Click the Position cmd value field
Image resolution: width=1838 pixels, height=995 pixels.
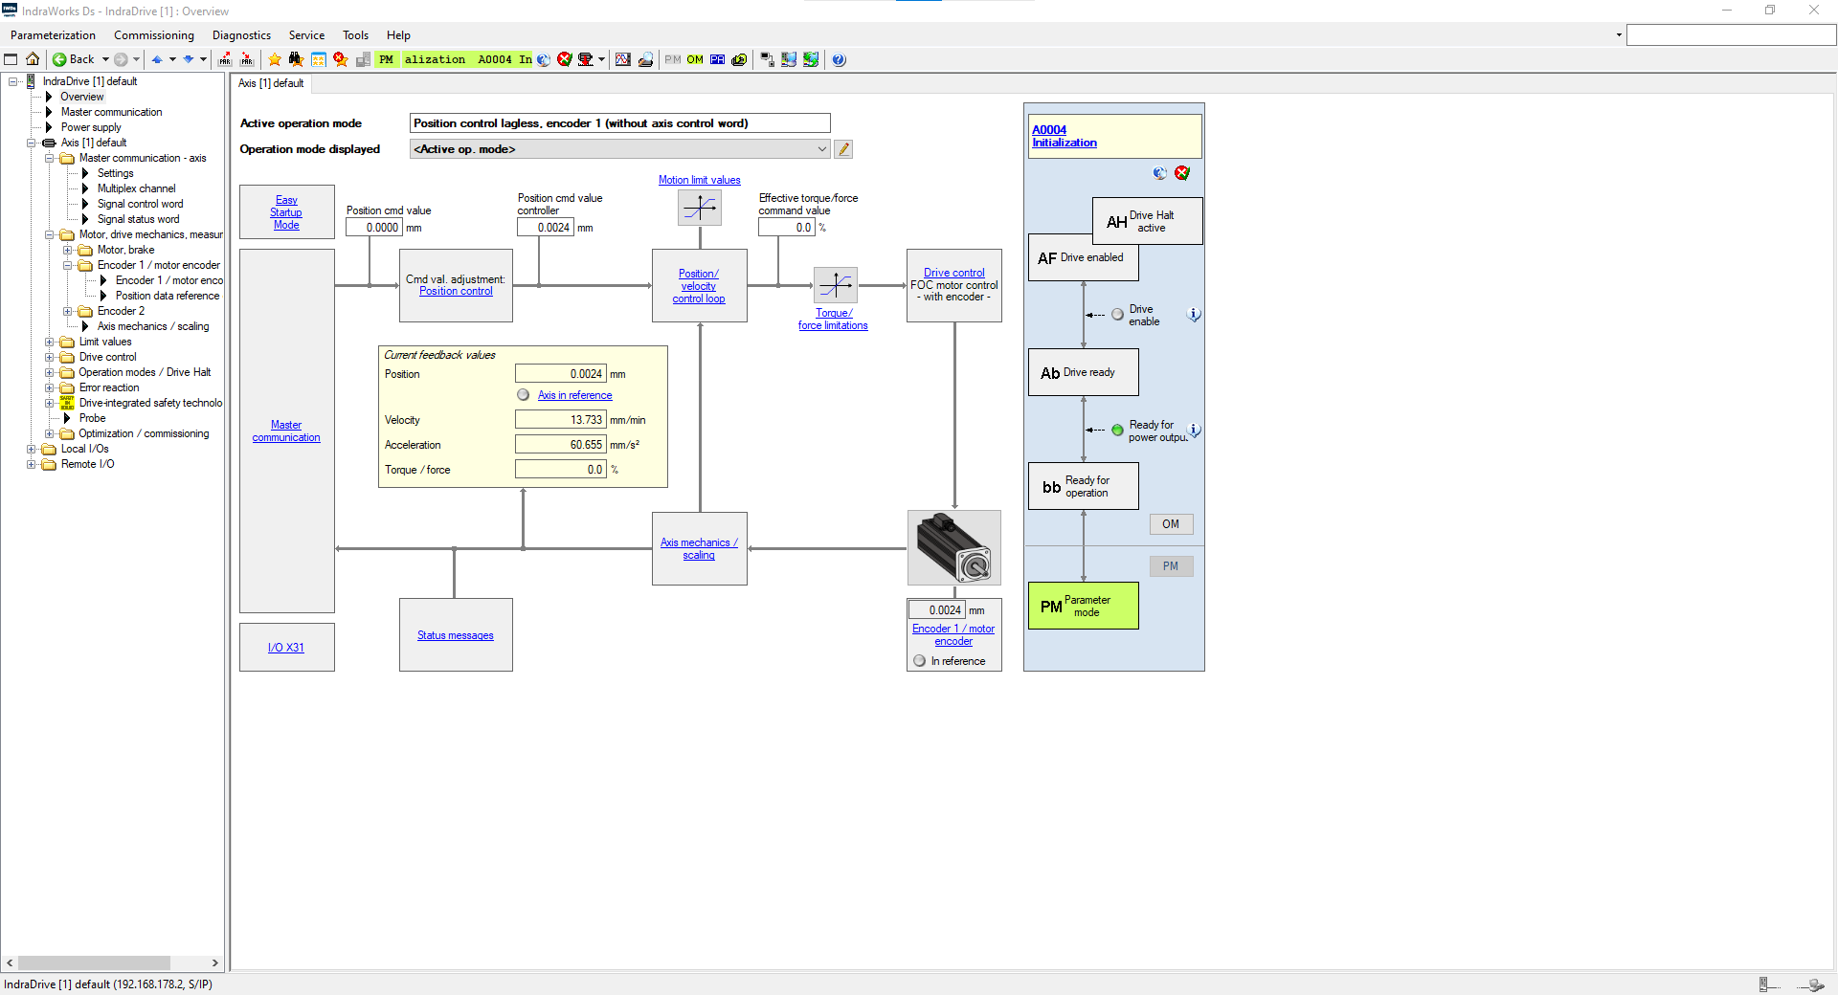373,228
